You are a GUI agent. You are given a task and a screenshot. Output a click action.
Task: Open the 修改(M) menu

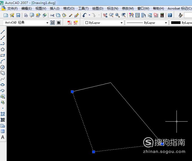click(128, 8)
